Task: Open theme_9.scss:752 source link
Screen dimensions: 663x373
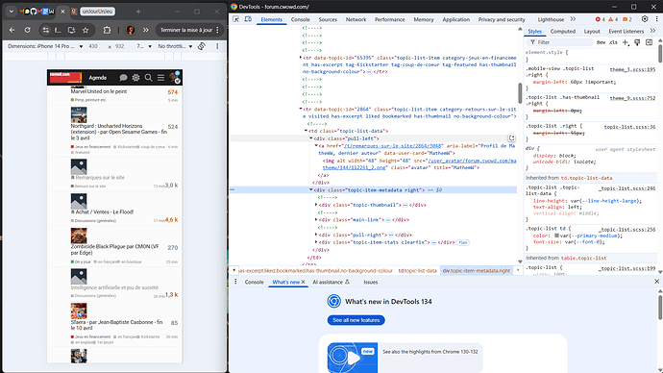Action: pyautogui.click(x=632, y=98)
